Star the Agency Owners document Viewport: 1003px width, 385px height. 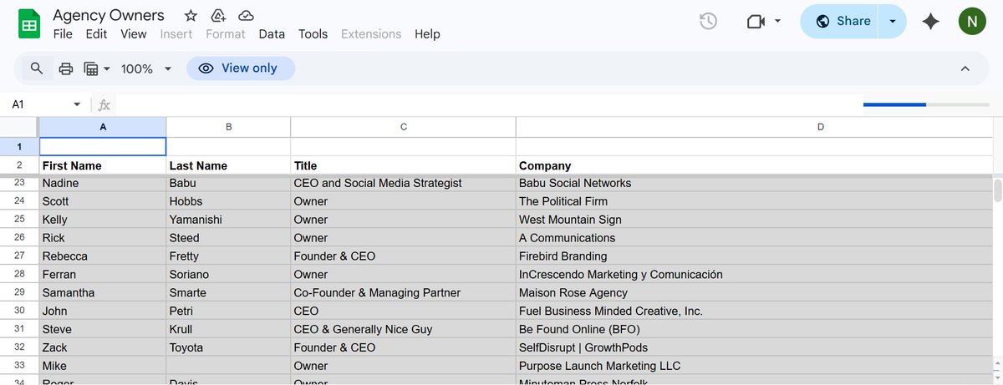[x=191, y=16]
